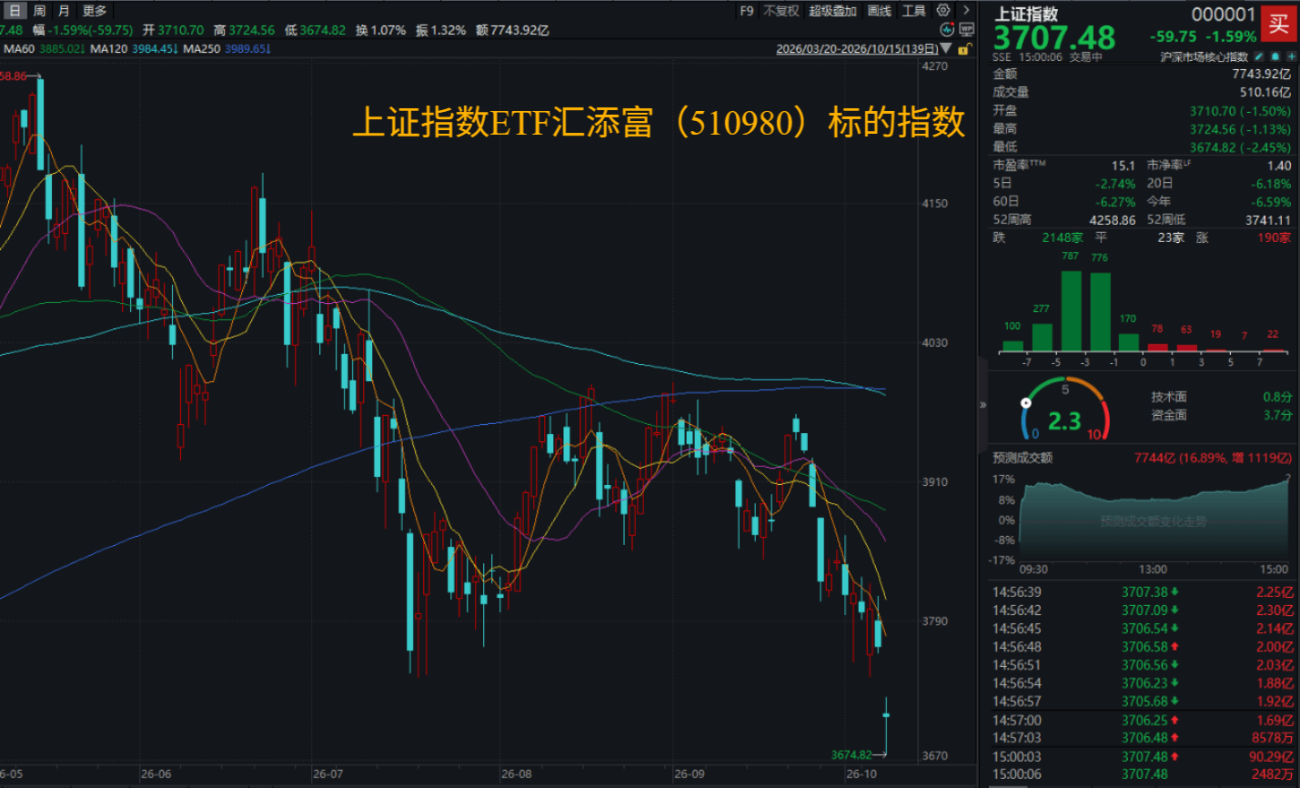Toggle the yellow padlock next to date range

(x=963, y=49)
